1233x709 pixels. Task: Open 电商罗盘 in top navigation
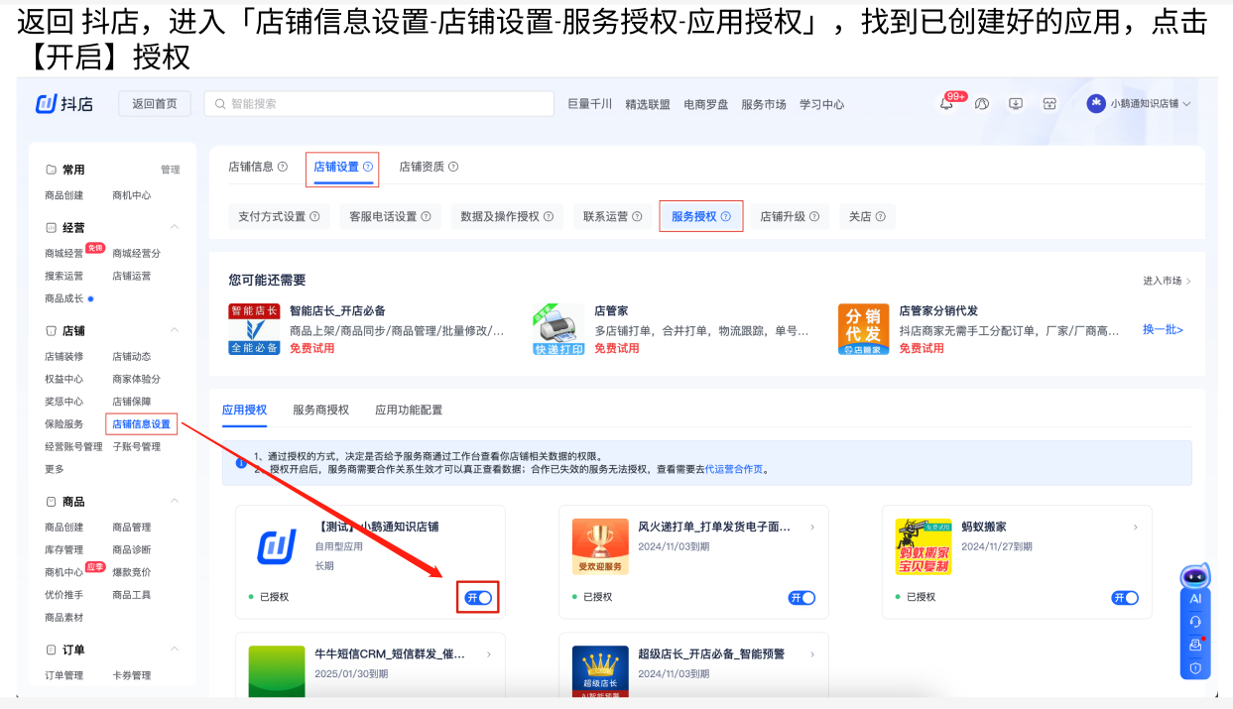(x=706, y=104)
